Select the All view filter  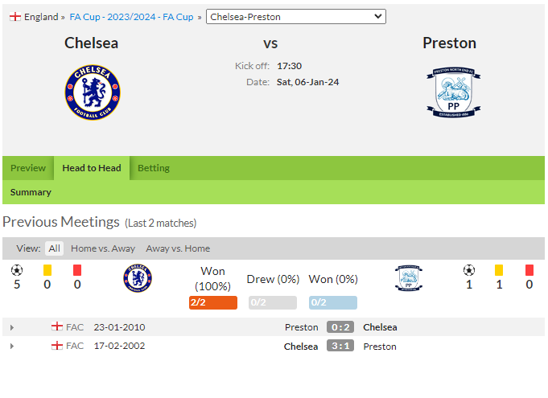[x=54, y=248]
